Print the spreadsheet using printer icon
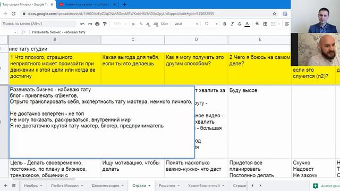The image size is (340, 191). 97,24
